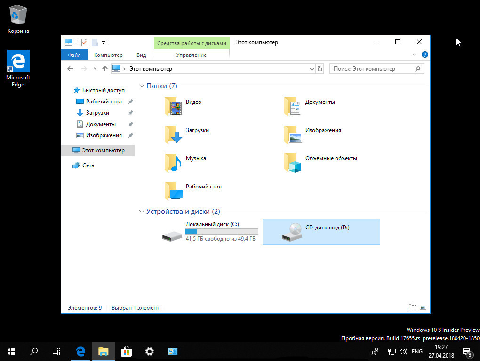
Task: Open the Компьютер ribbon tab
Action: pos(108,55)
